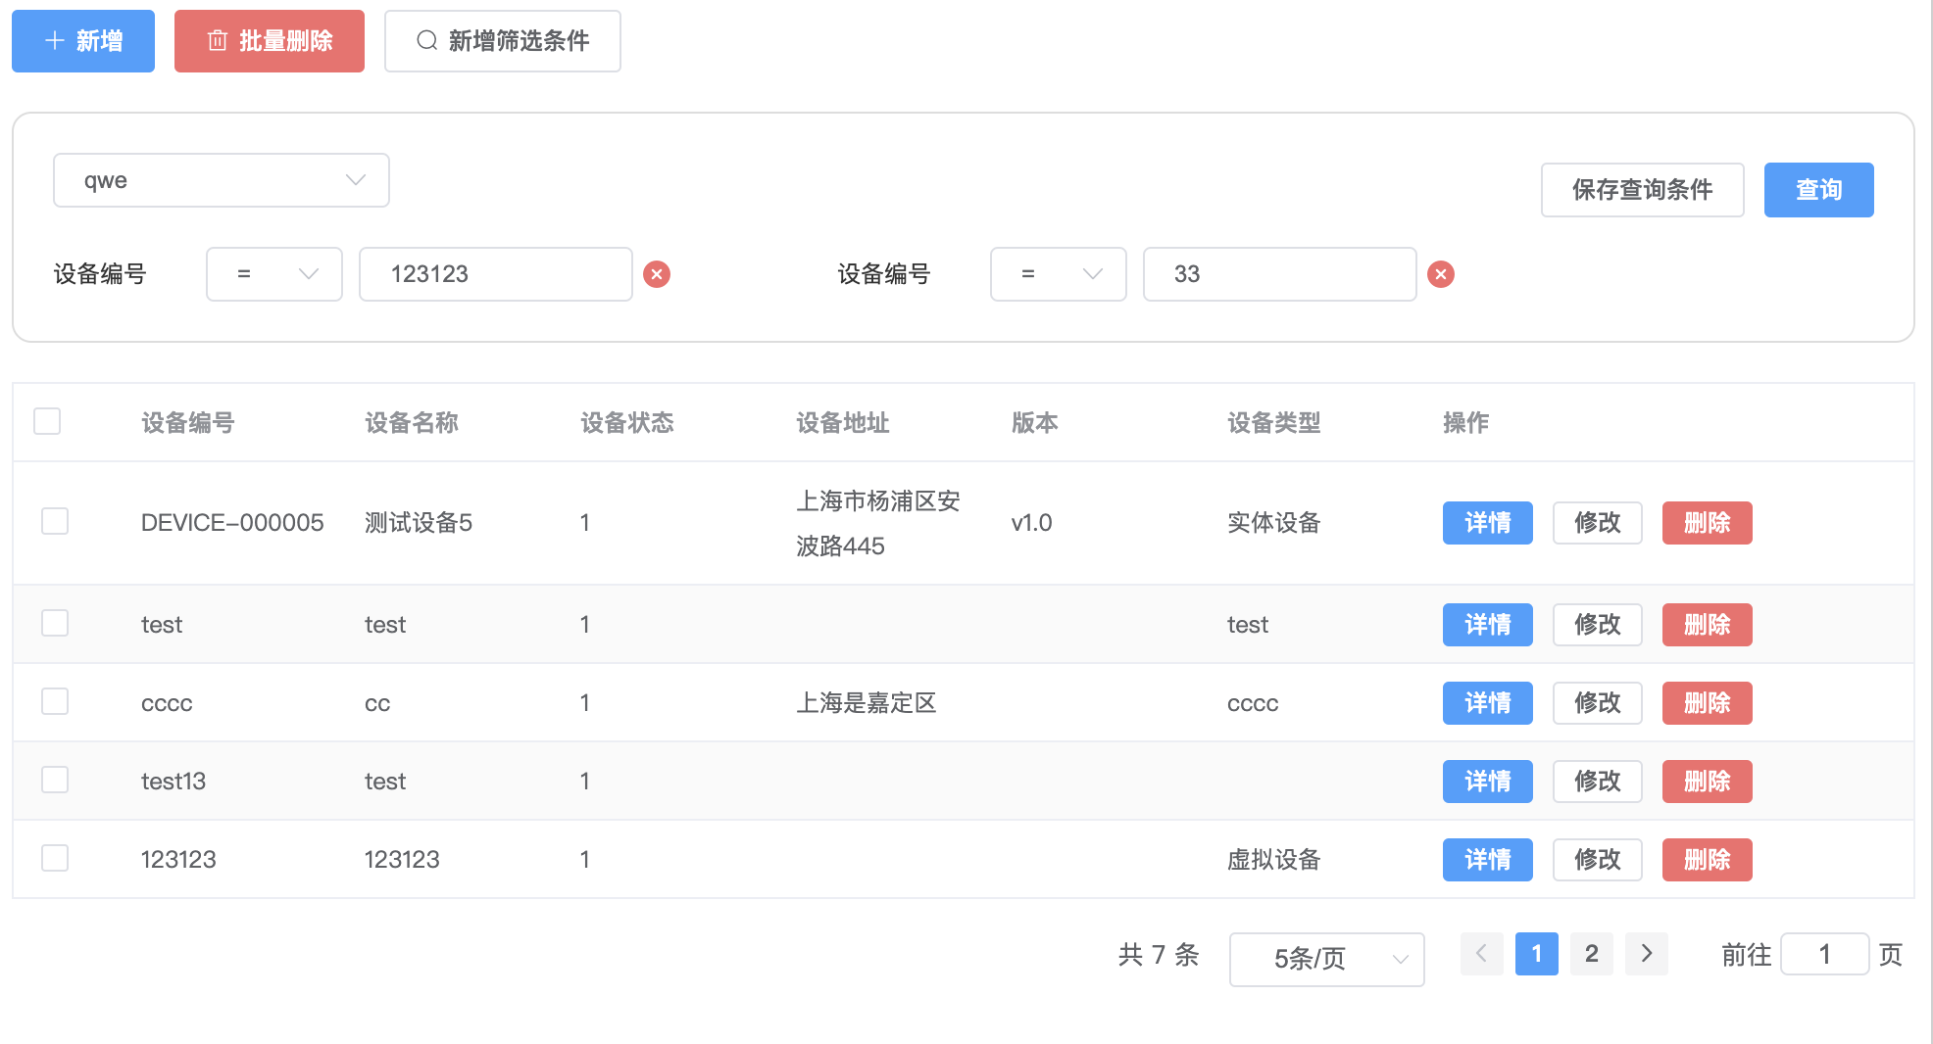1933x1044 pixels.
Task: Click the 实体设备 type cell
Action: tap(1274, 523)
